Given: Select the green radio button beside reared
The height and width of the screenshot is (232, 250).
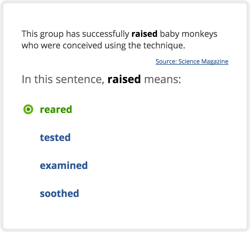Looking at the screenshot, I should [x=28, y=109].
